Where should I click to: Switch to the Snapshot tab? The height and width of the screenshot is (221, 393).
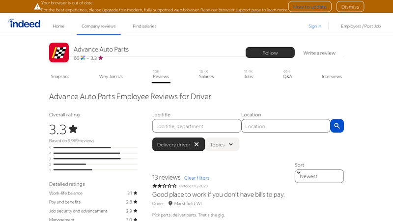pyautogui.click(x=60, y=77)
